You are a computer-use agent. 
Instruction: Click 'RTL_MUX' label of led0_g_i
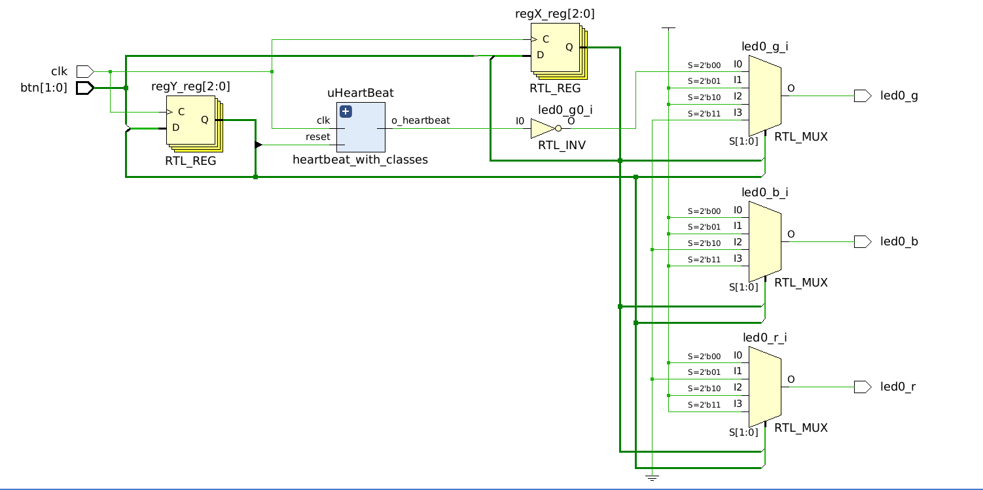coord(801,137)
